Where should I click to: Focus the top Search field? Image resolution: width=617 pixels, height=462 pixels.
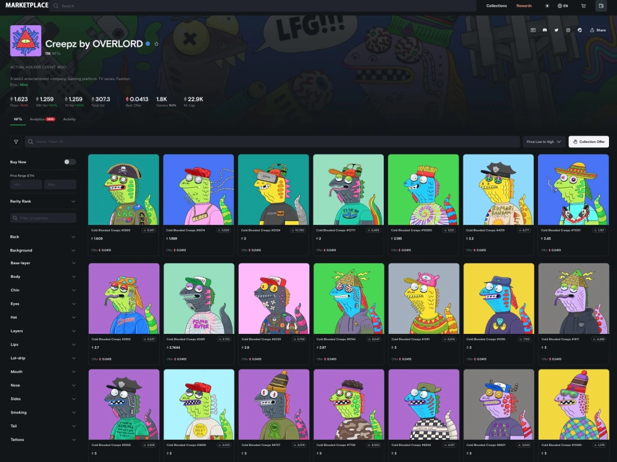263,6
